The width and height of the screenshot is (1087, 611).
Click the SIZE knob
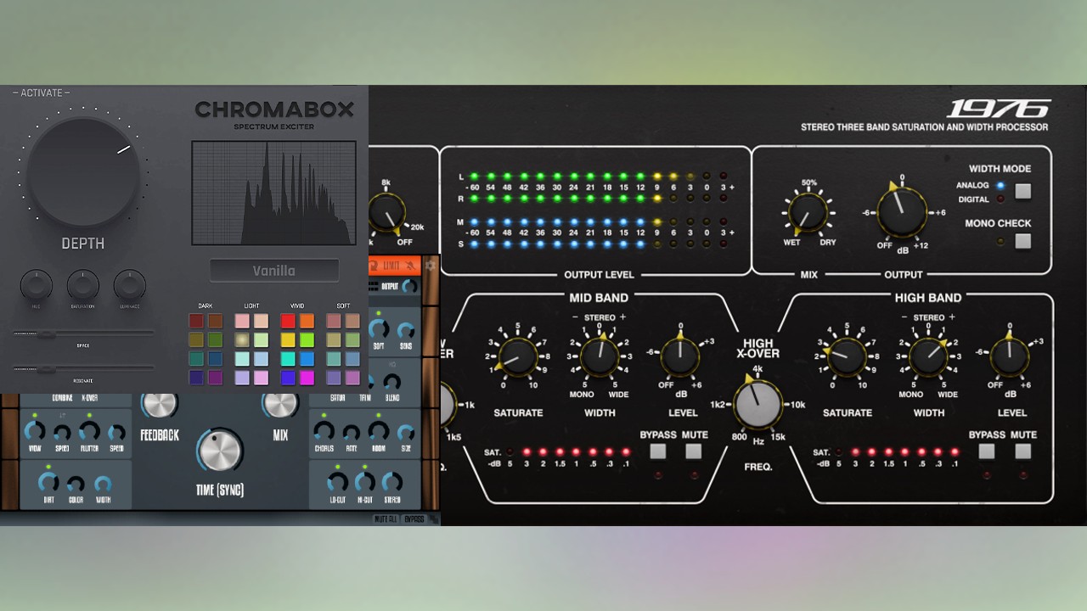click(406, 433)
